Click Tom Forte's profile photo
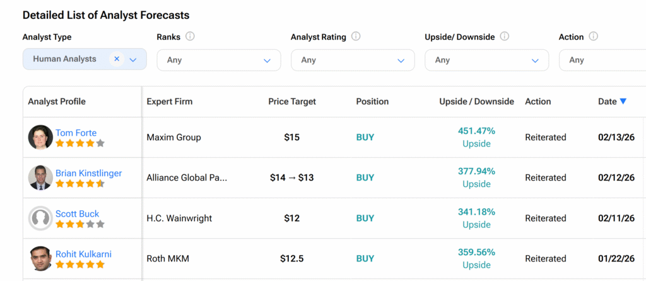The width and height of the screenshot is (646, 281). click(40, 138)
